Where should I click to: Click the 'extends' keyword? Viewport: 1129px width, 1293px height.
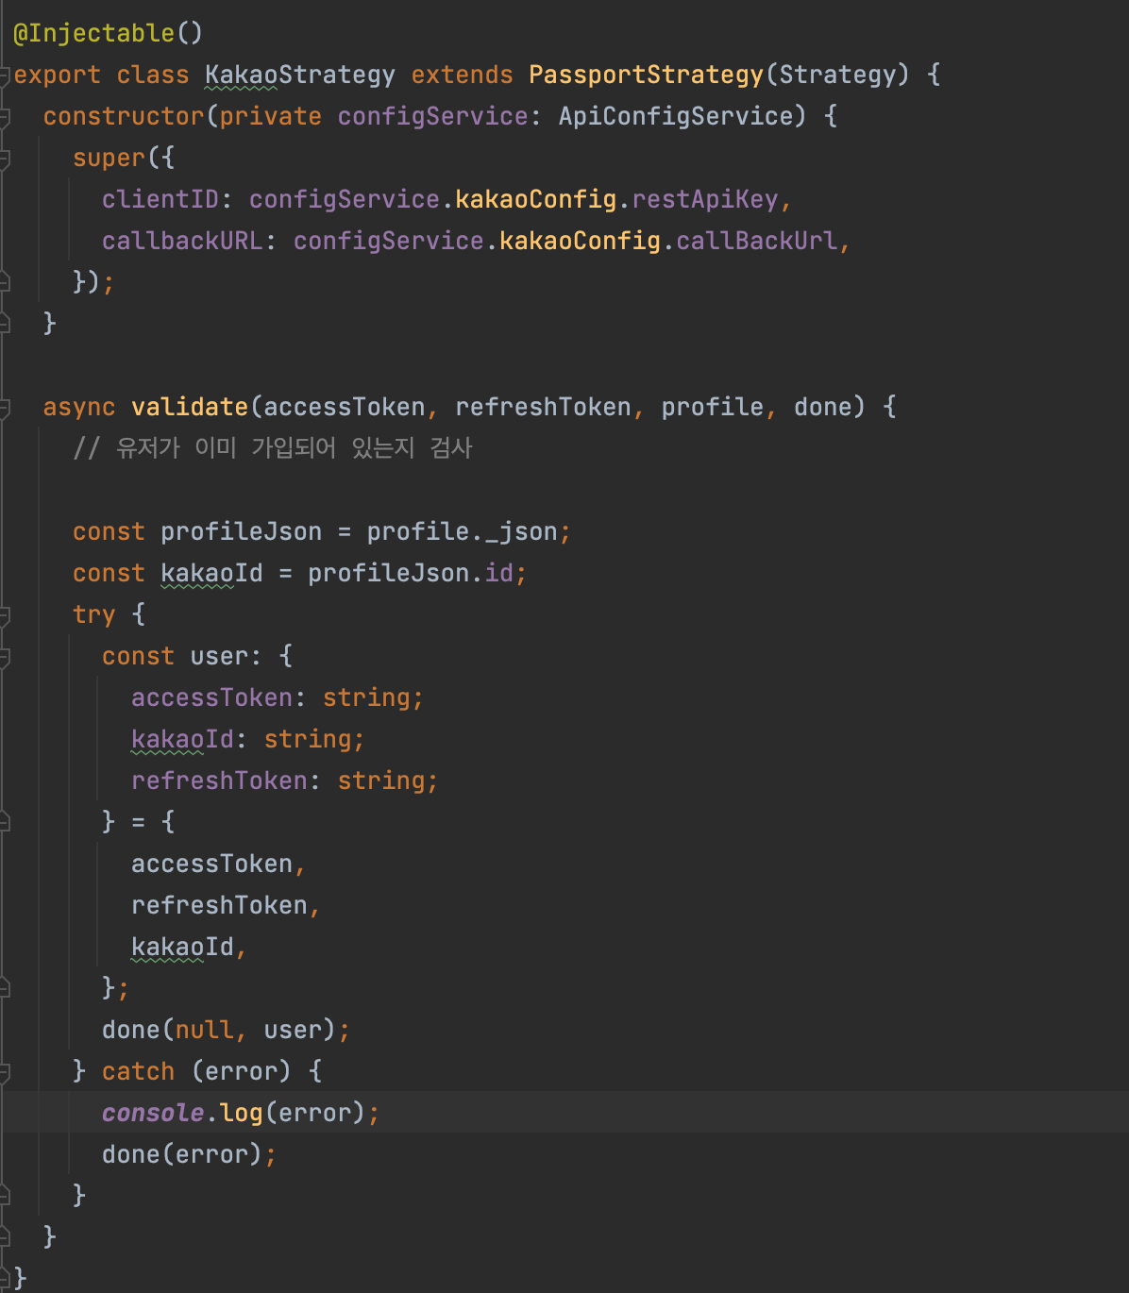point(462,75)
